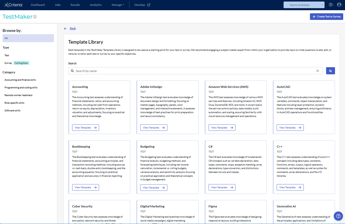
Task: Open the floating help chat bubble
Action: click(338, 216)
